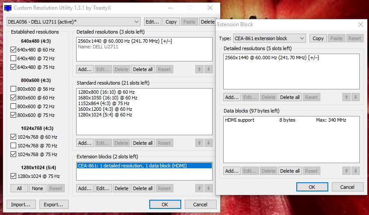This screenshot has width=369, height=215.
Task: Enable the 800x600 @ 56 Hz checkbox
Action: [13, 89]
